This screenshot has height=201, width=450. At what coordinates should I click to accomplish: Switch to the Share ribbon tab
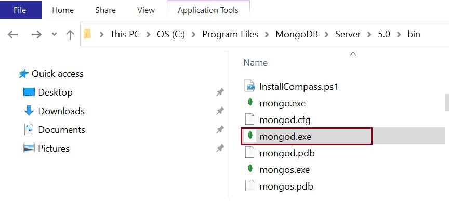[105, 10]
